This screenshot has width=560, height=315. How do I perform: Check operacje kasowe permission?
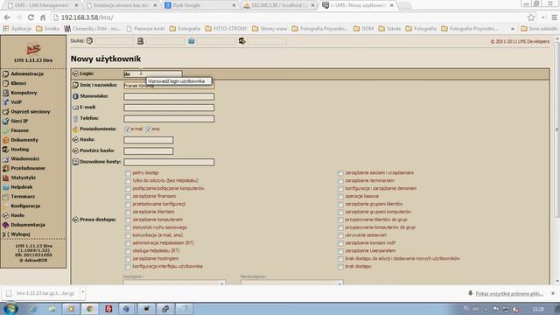coord(340,196)
